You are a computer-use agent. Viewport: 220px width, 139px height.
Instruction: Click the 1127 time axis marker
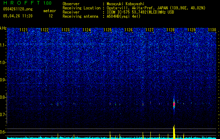[x=150, y=30]
